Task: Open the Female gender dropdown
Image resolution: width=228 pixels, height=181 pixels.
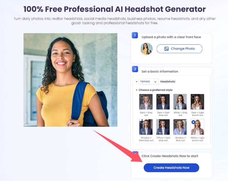Action: pyautogui.click(x=148, y=82)
